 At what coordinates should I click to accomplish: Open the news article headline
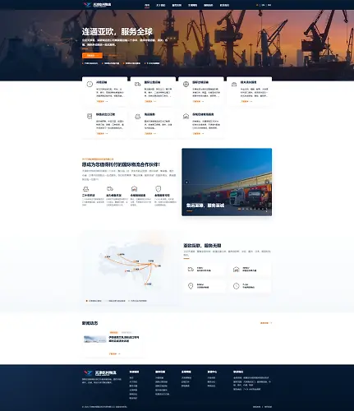click(124, 339)
